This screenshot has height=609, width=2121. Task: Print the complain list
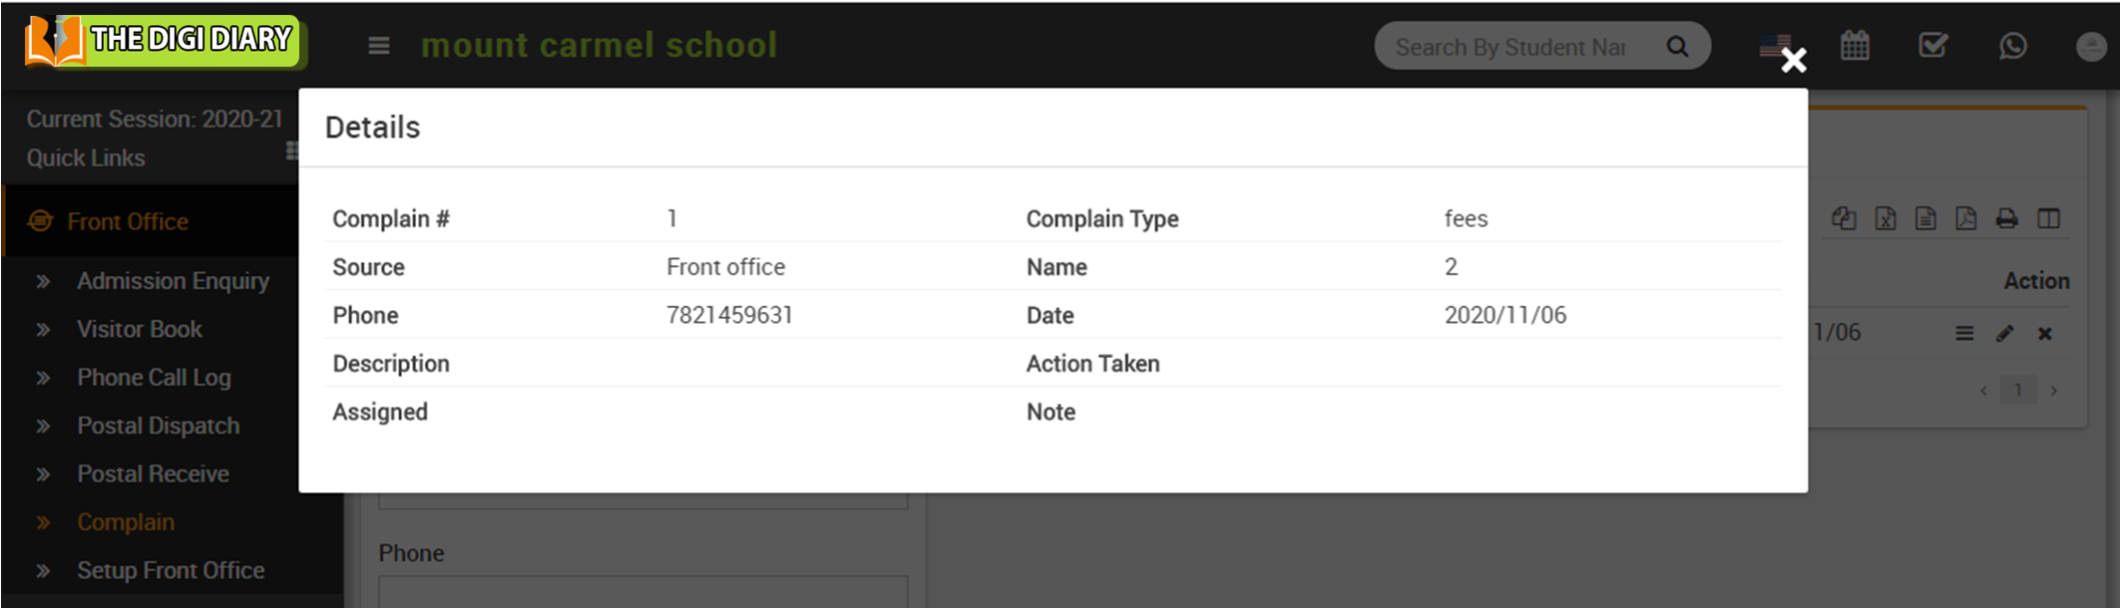pos(2006,218)
